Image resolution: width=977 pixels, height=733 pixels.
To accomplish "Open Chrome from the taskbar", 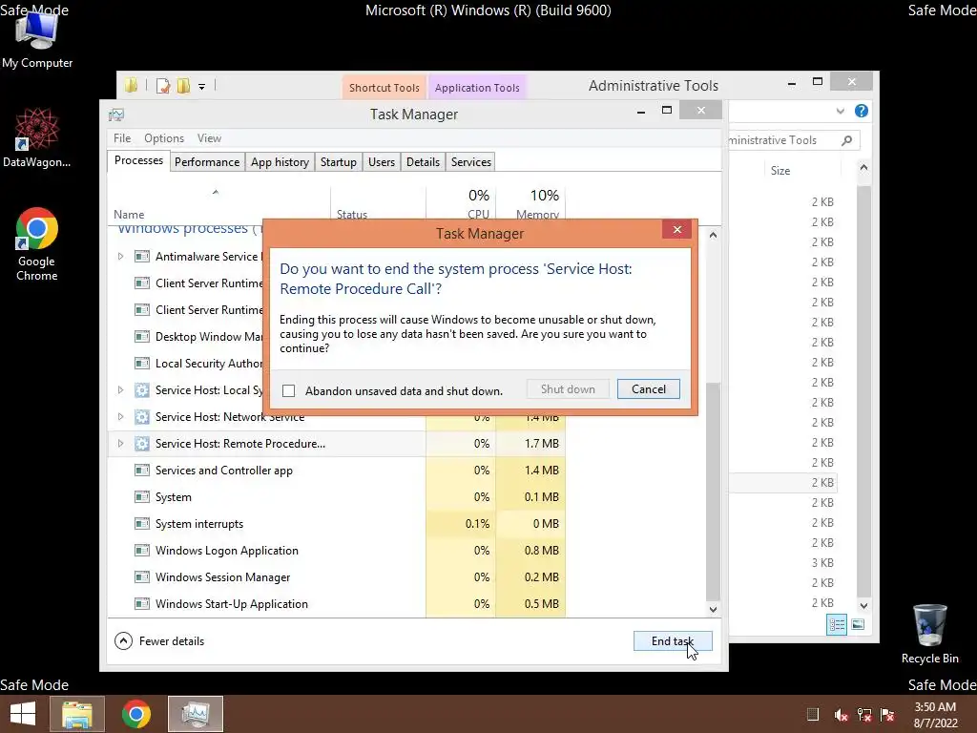I will [135, 714].
